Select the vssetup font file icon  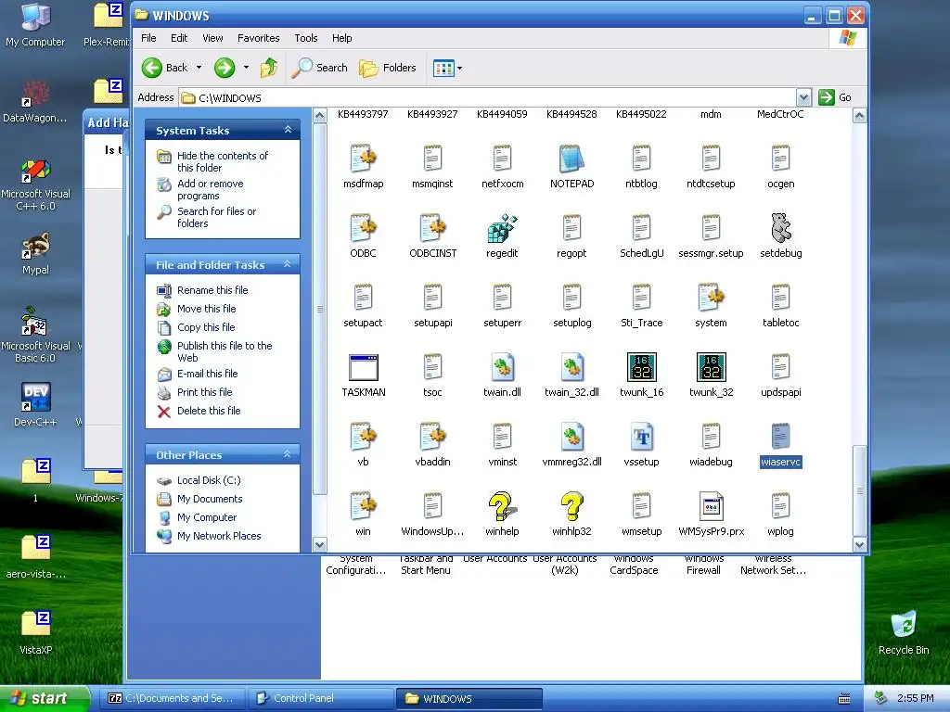coord(641,438)
